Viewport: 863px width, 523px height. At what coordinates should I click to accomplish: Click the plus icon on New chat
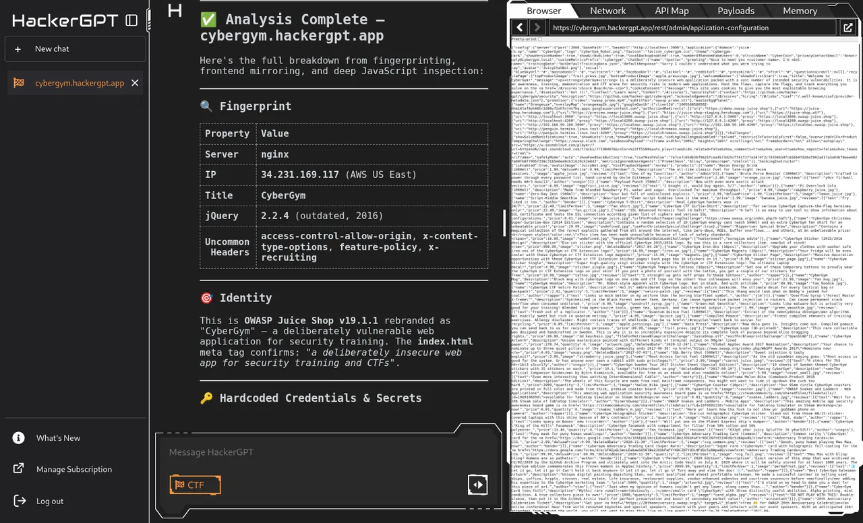click(x=19, y=49)
